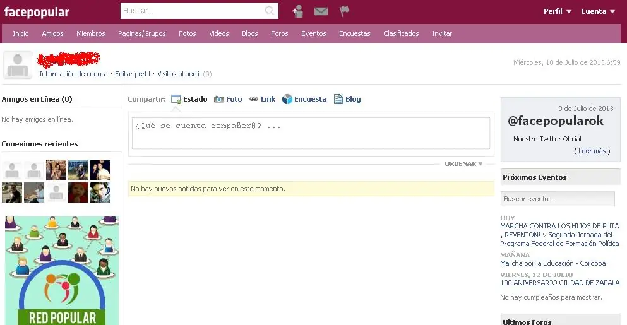Image resolution: width=627 pixels, height=325 pixels.
Task: Select Blog share option label
Action: (x=353, y=99)
